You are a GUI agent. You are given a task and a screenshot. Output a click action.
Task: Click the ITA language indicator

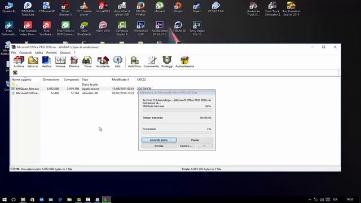335,200
